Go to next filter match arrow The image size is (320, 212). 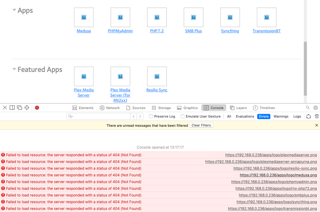[x=140, y=116]
